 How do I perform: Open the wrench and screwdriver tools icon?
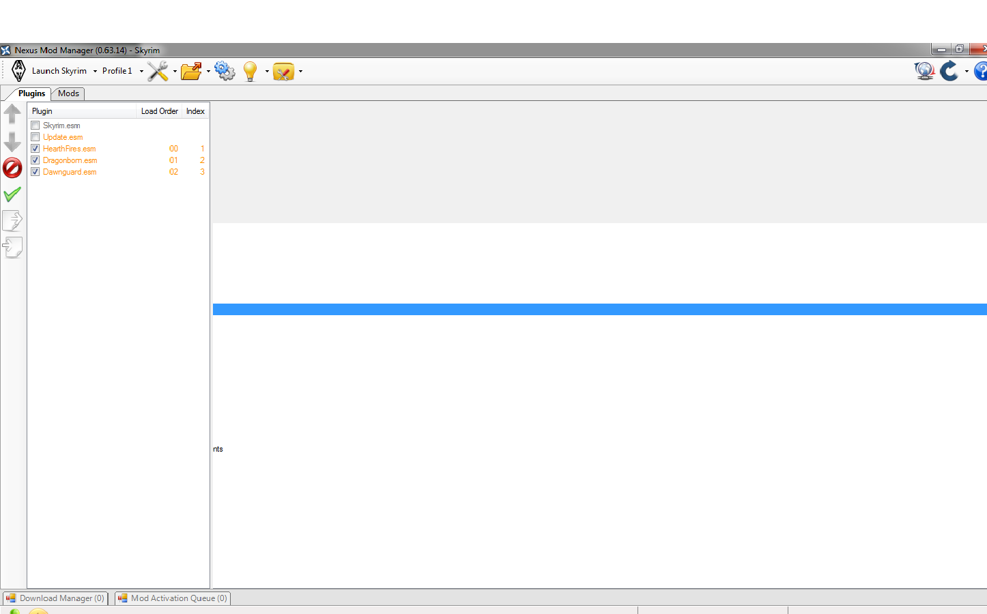click(x=158, y=71)
